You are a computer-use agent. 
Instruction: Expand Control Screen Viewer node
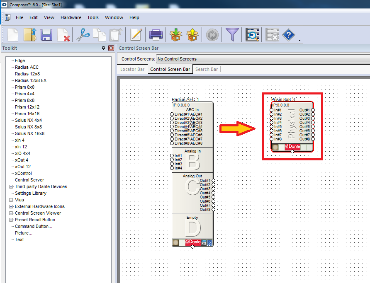(11, 213)
